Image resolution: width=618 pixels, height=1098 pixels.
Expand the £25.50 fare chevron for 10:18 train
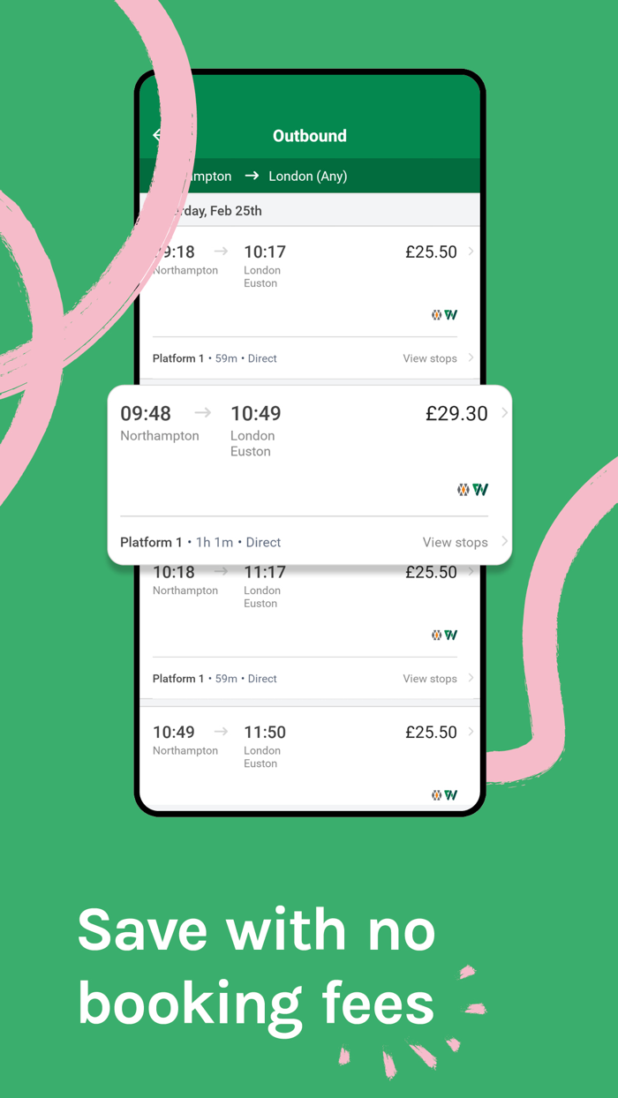[x=471, y=572]
